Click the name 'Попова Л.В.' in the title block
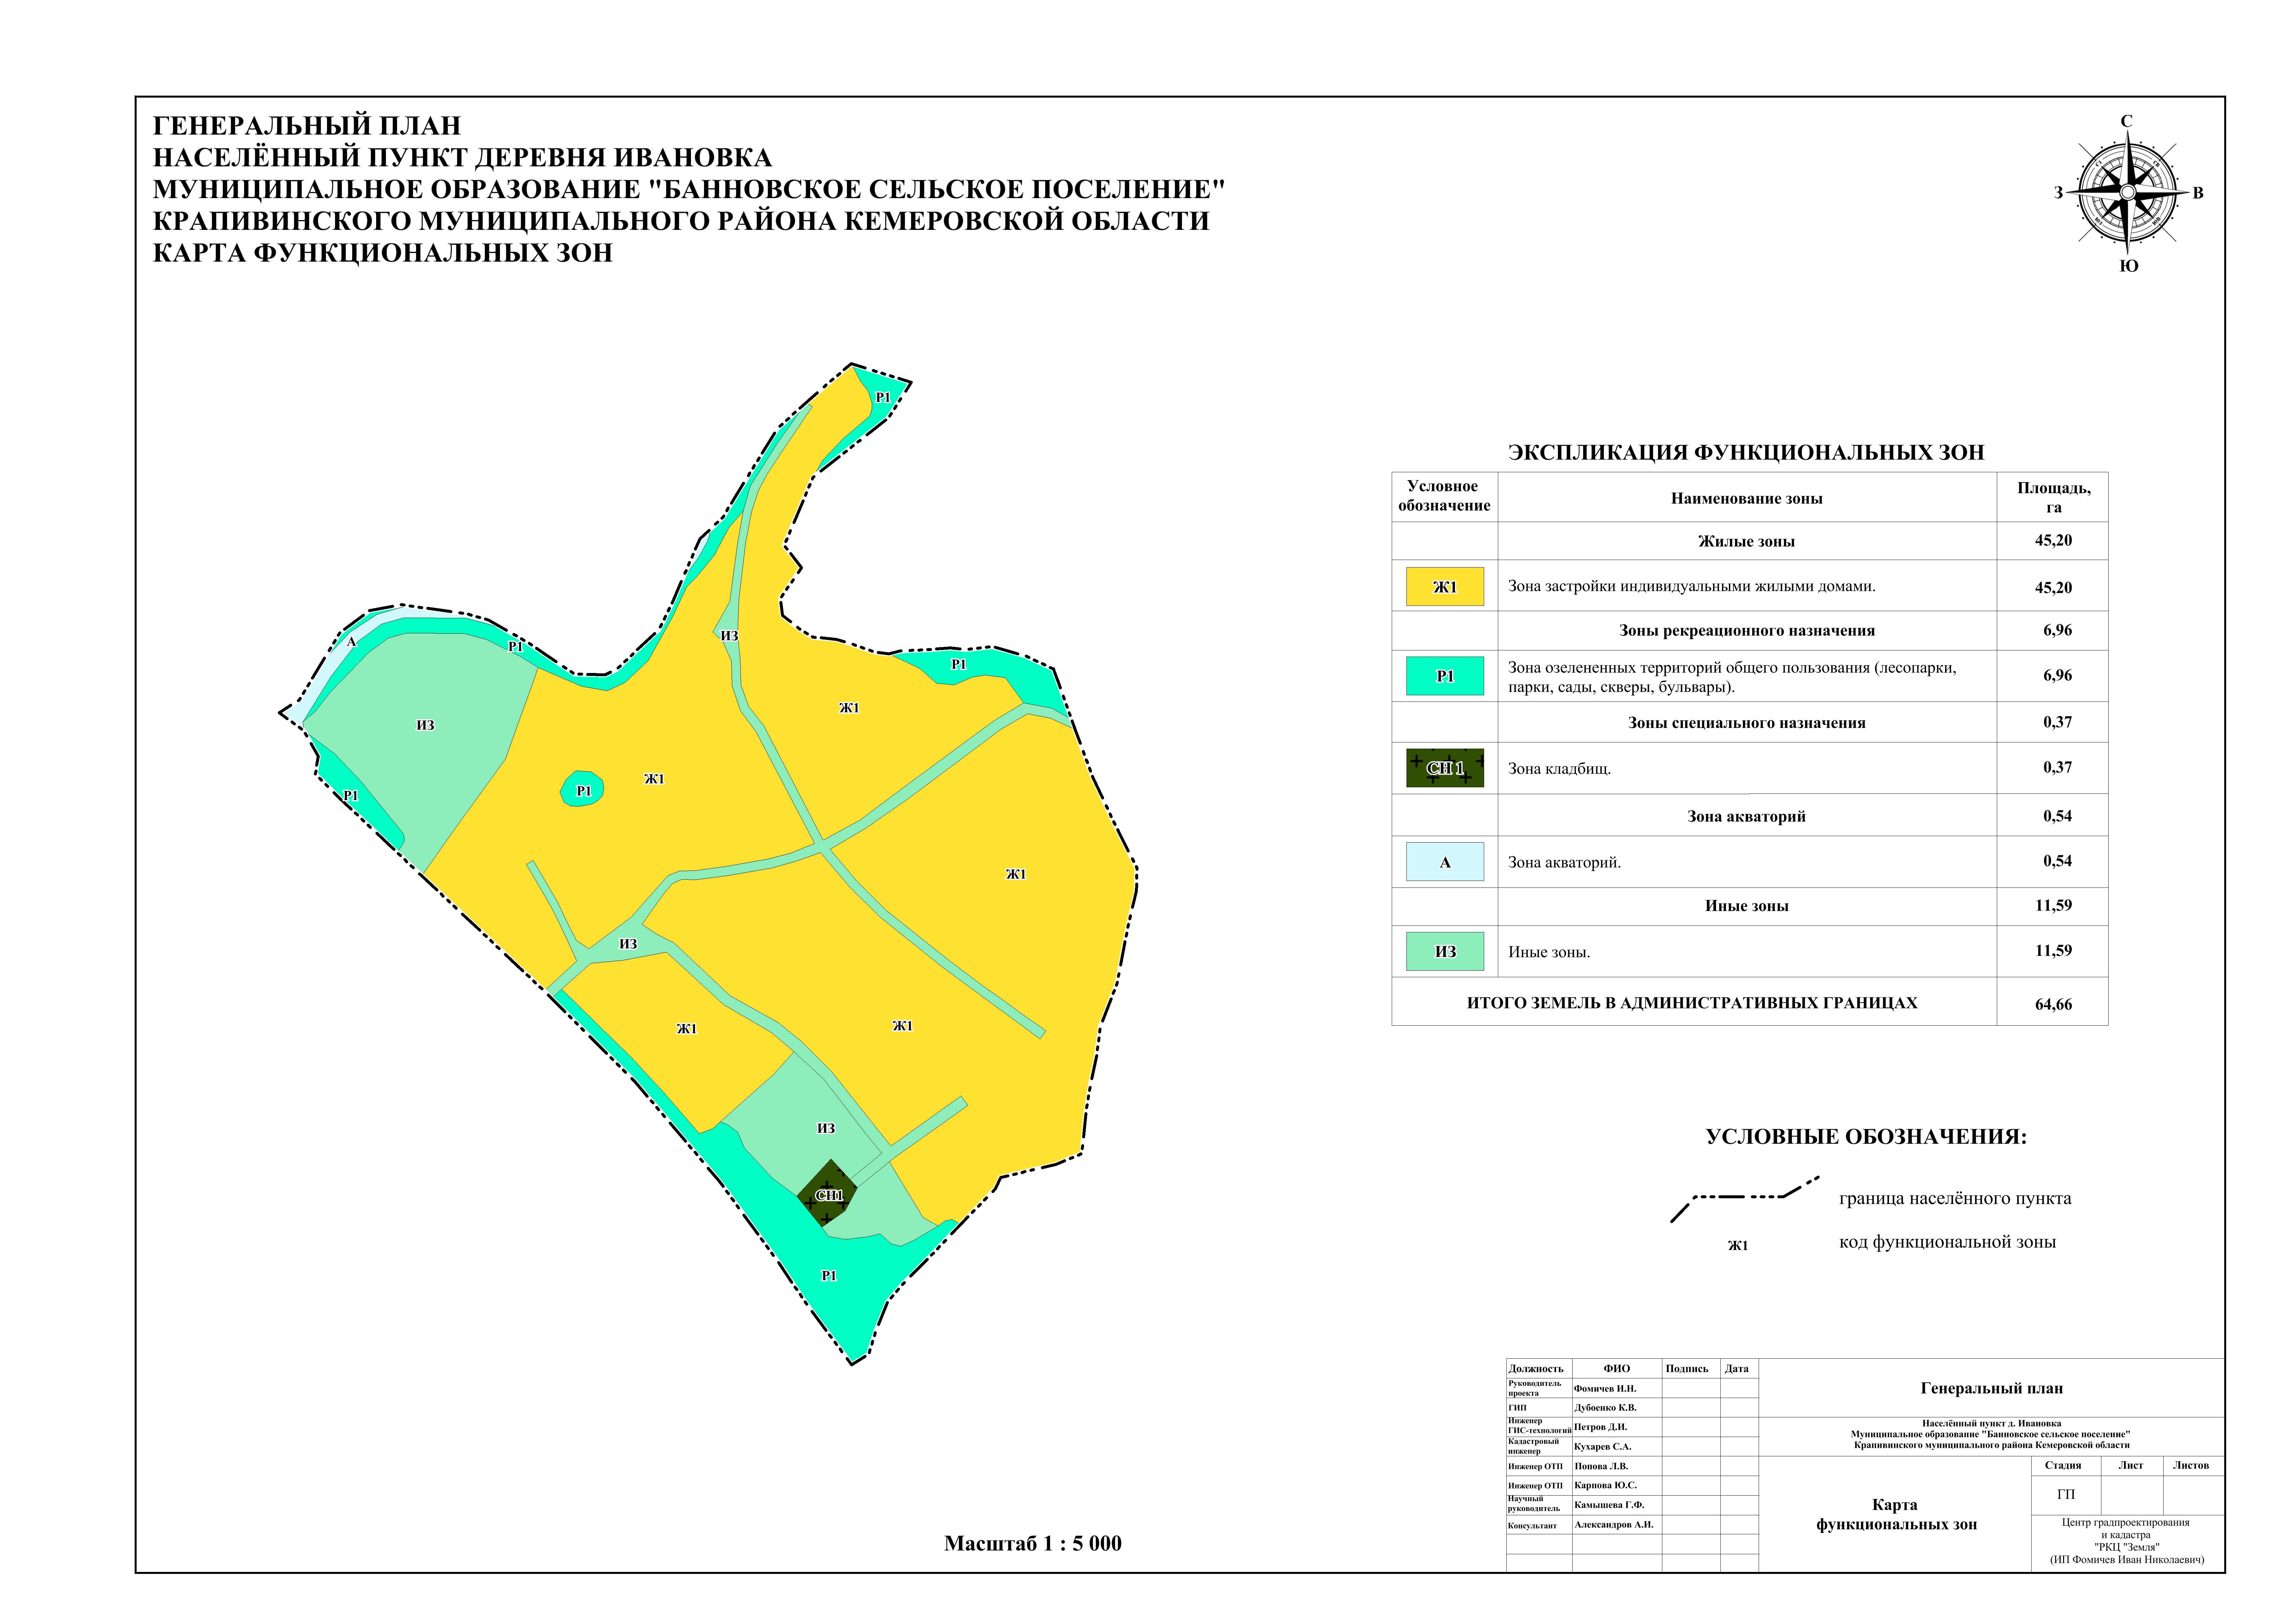2275x1624 pixels. pyautogui.click(x=1601, y=1466)
